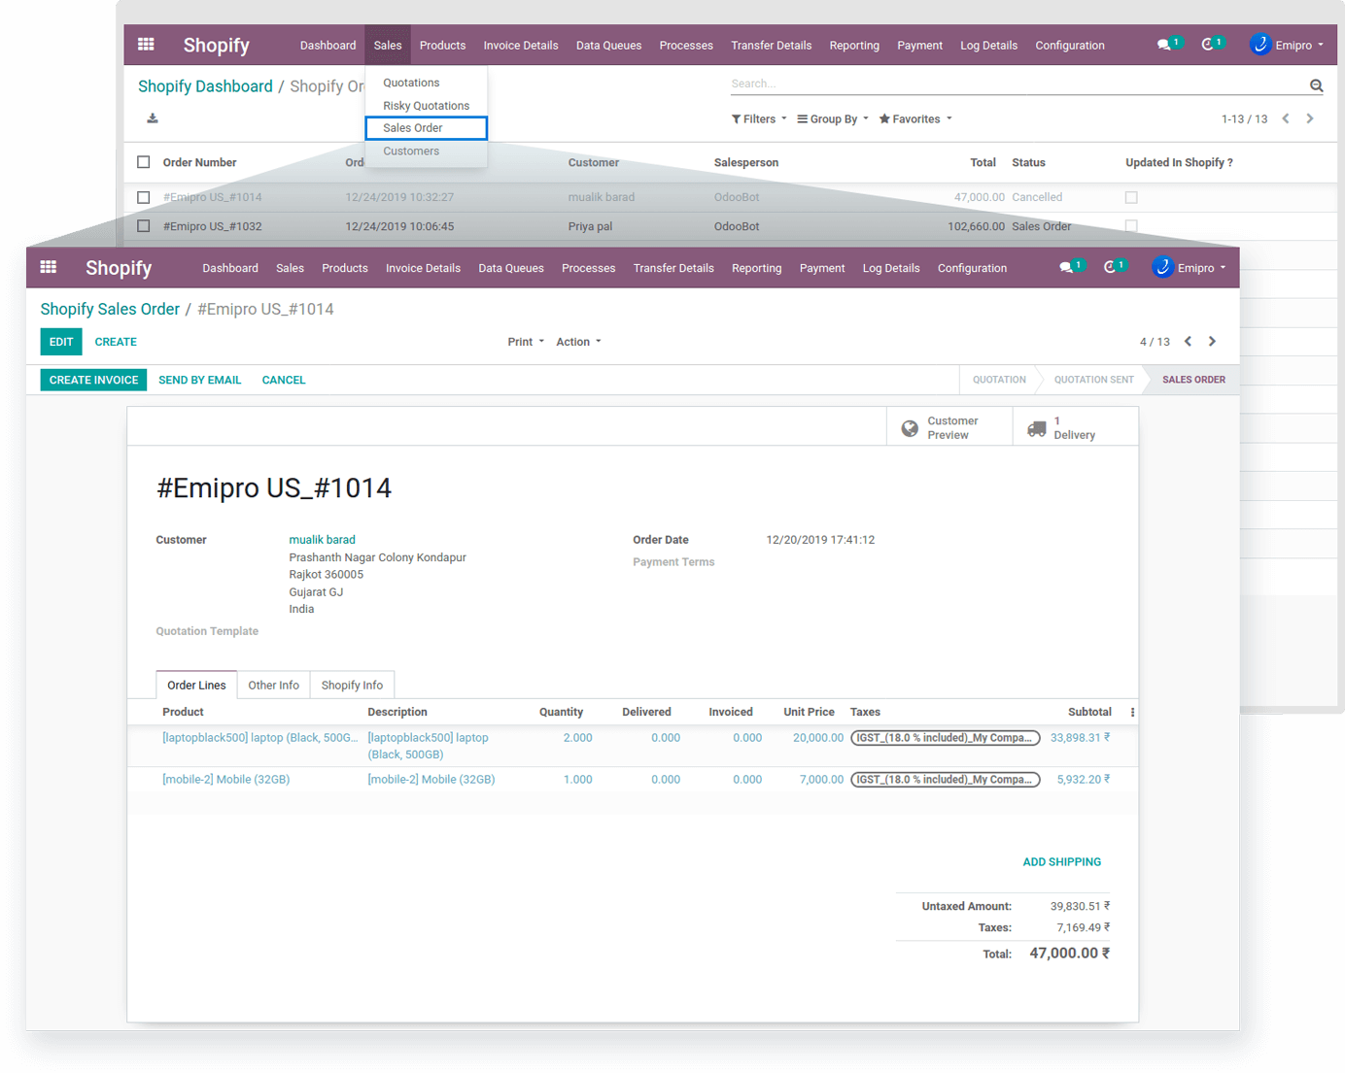Switch to the Shopify Info tab
The image size is (1345, 1073).
click(352, 686)
